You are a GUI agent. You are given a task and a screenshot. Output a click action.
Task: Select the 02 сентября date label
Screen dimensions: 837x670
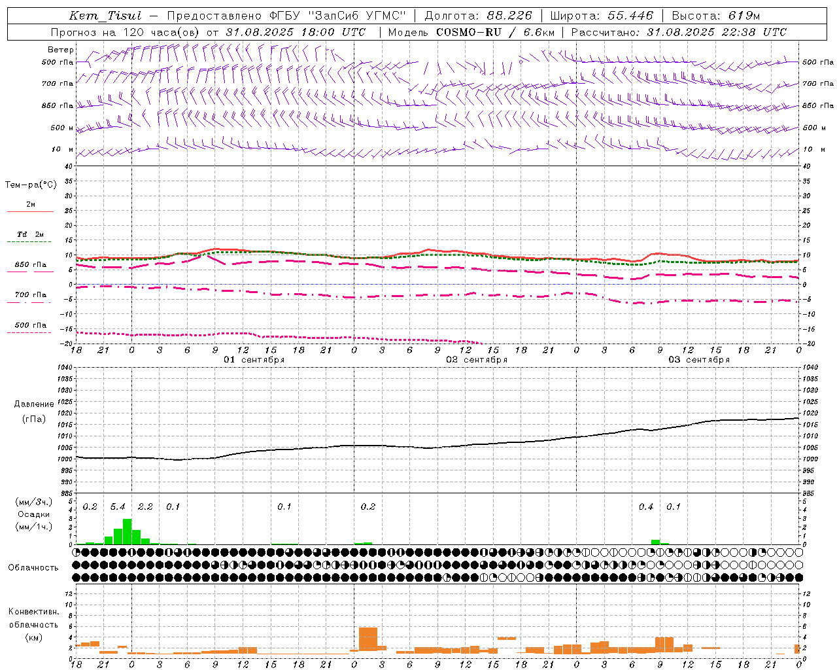(477, 360)
